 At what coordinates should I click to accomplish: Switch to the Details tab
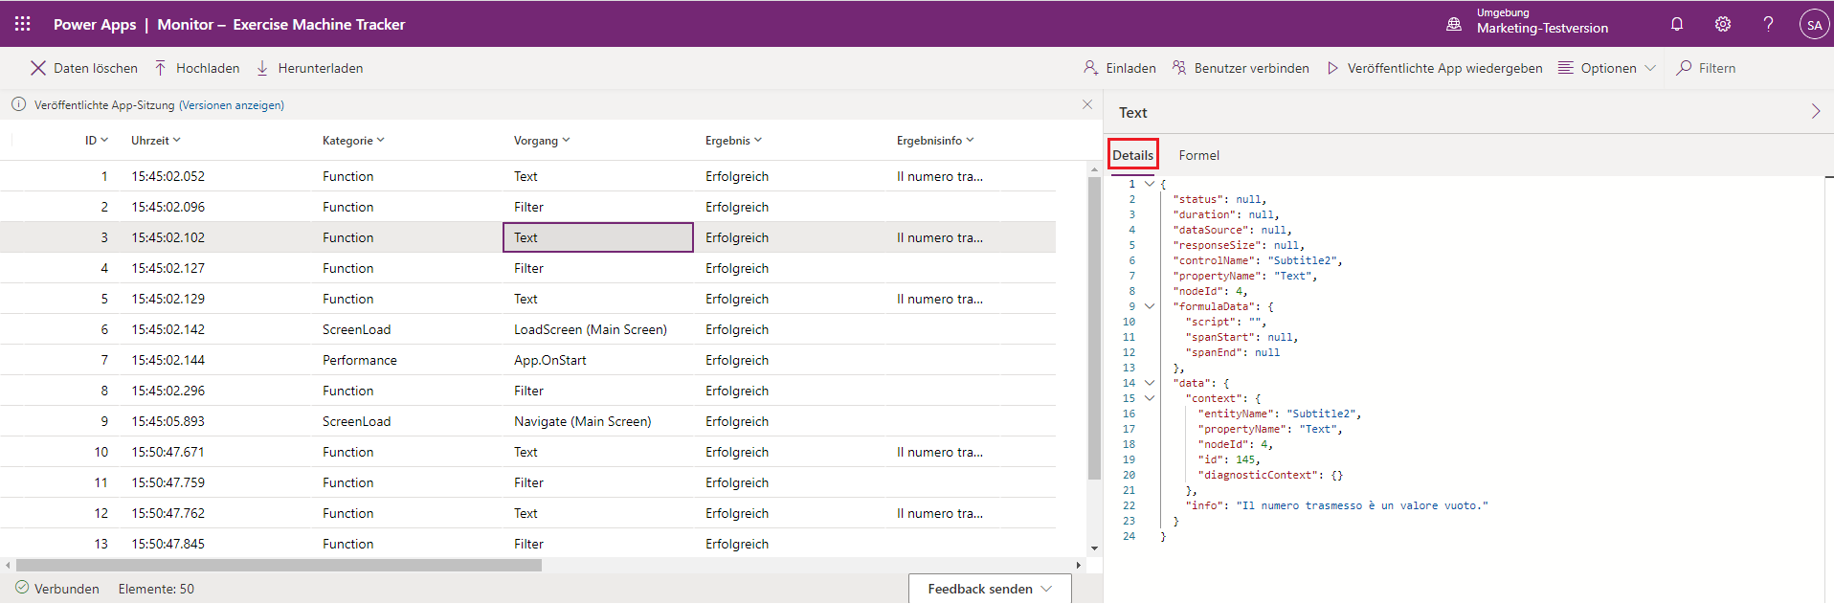1133,155
